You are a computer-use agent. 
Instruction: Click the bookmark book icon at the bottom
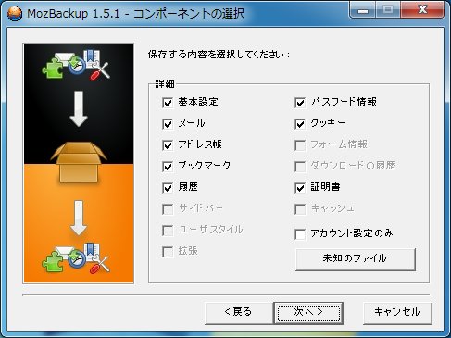pos(93,252)
